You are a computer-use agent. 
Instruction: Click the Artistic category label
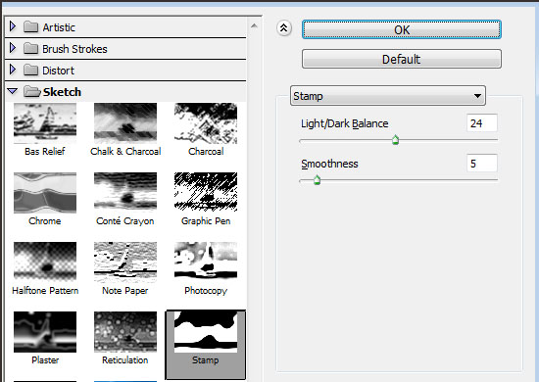click(59, 27)
